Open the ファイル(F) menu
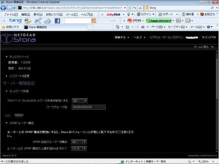The height and width of the screenshot is (164, 219). 11,15
